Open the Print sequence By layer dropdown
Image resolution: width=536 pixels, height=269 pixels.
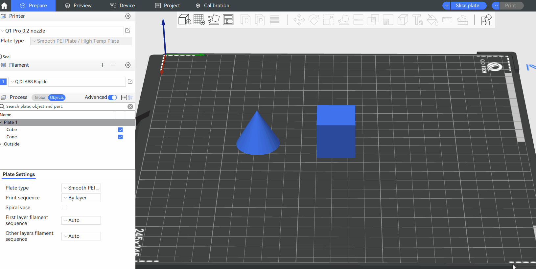[x=81, y=198]
